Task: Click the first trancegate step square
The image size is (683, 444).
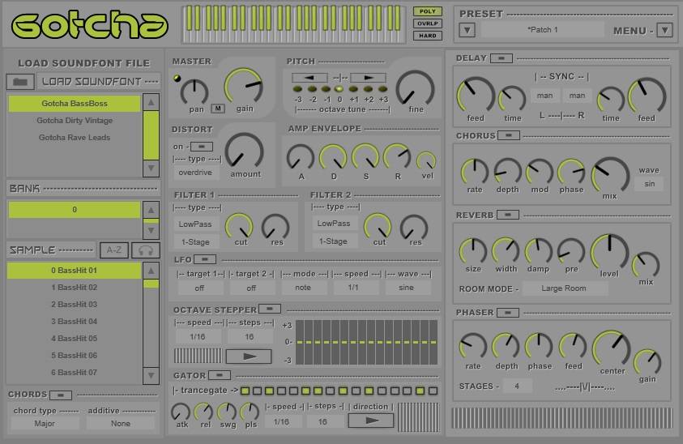Action: coord(245,391)
